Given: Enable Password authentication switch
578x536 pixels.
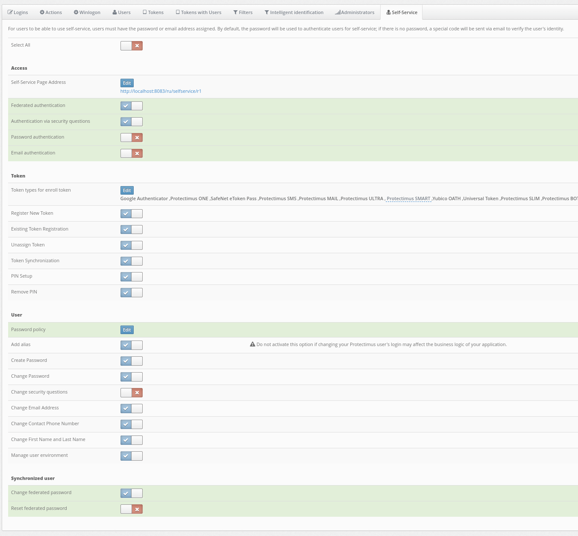Looking at the screenshot, I should 132,138.
